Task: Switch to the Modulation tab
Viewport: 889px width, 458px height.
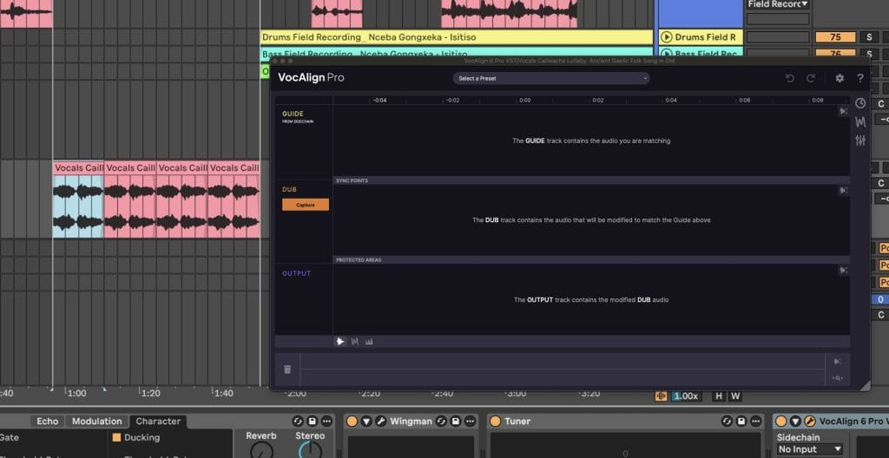Action: [x=96, y=422]
